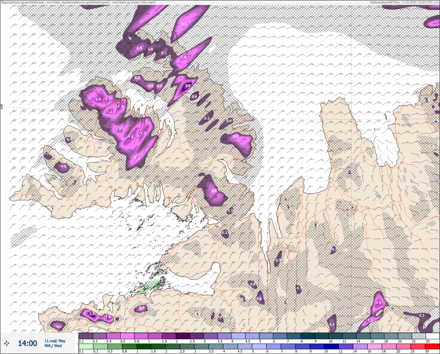The image size is (440, 354).
Task: Select upper legend white swatch for 30
Action: (432, 336)
